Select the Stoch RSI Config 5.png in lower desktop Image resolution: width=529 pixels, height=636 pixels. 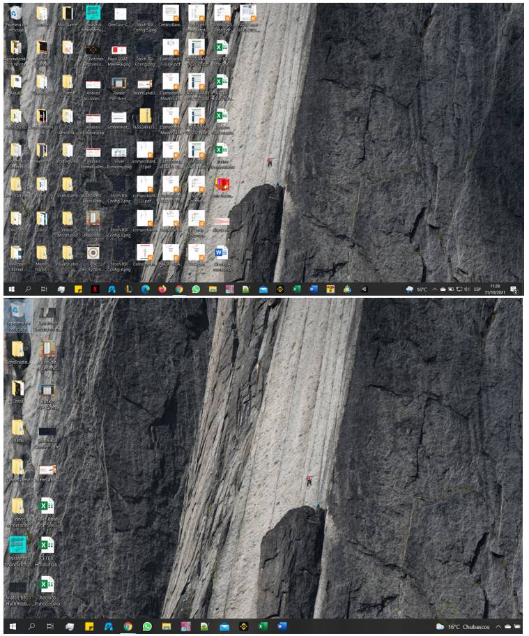[x=47, y=438]
